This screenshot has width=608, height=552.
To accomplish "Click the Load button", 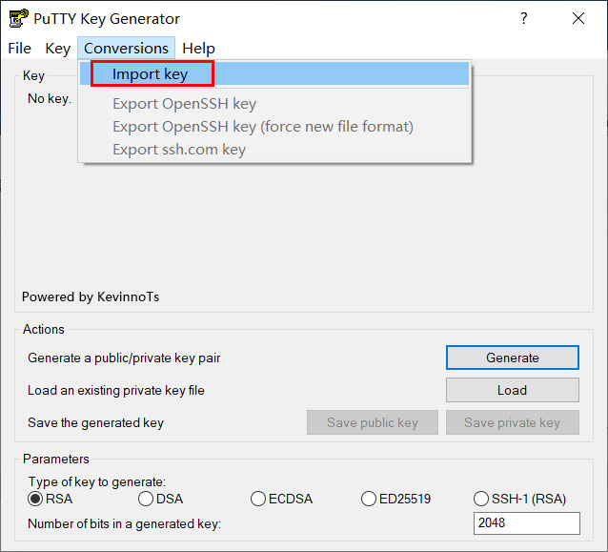I will point(512,390).
